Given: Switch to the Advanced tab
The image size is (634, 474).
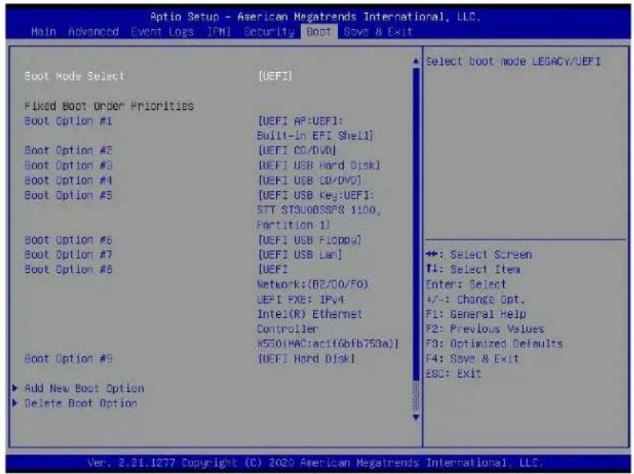Looking at the screenshot, I should (x=93, y=31).
